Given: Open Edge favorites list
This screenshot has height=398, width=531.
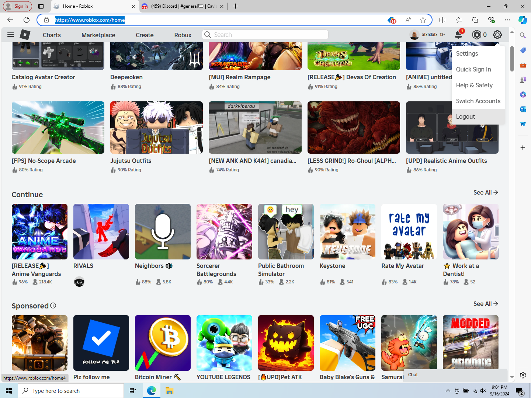Looking at the screenshot, I should tap(459, 20).
